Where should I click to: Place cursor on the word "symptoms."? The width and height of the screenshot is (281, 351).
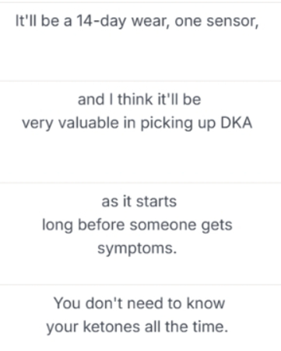pyautogui.click(x=137, y=249)
